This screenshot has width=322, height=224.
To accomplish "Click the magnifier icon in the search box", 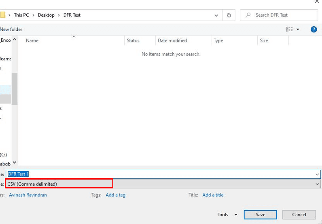I will coord(248,15).
